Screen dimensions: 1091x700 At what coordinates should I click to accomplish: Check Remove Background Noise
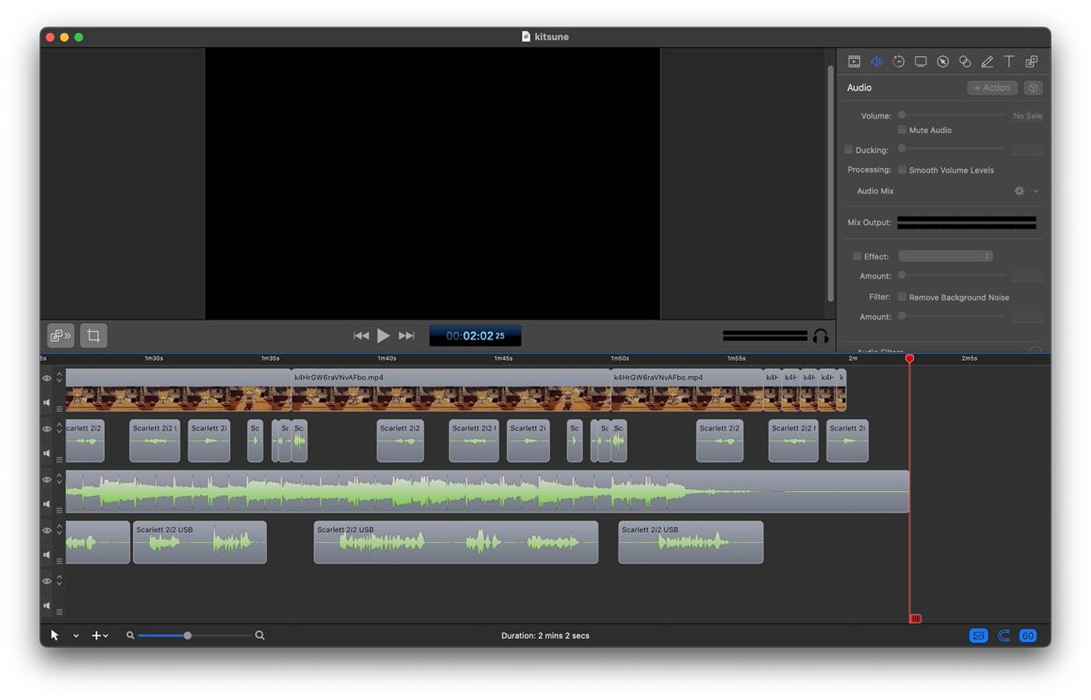tap(902, 297)
